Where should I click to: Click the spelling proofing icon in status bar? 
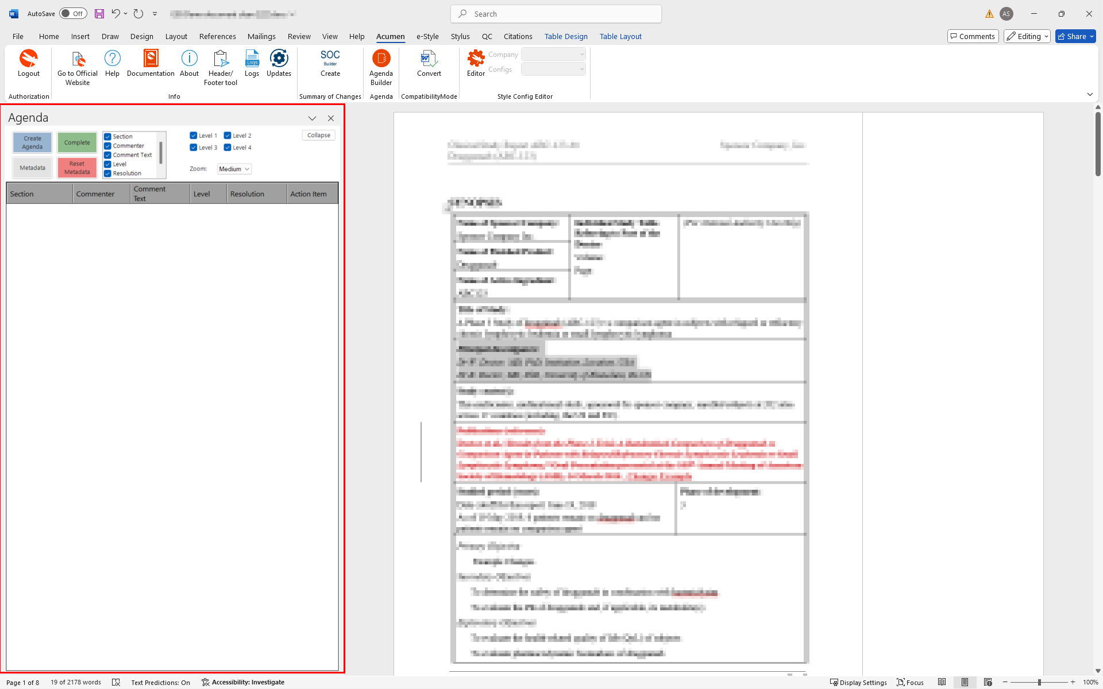click(116, 682)
